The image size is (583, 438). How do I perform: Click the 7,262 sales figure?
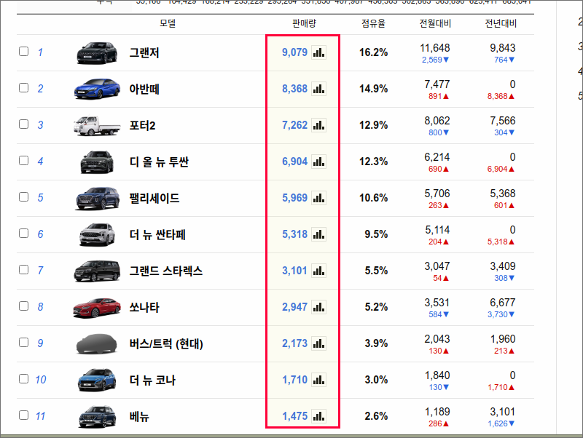(294, 125)
